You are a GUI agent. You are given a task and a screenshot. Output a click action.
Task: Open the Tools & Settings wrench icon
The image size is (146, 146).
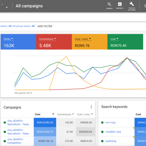tap(131, 6)
